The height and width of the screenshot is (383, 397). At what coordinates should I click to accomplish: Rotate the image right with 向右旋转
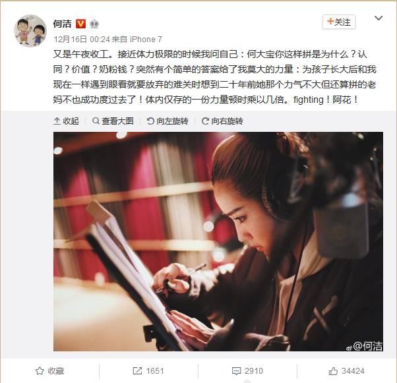pyautogui.click(x=222, y=121)
